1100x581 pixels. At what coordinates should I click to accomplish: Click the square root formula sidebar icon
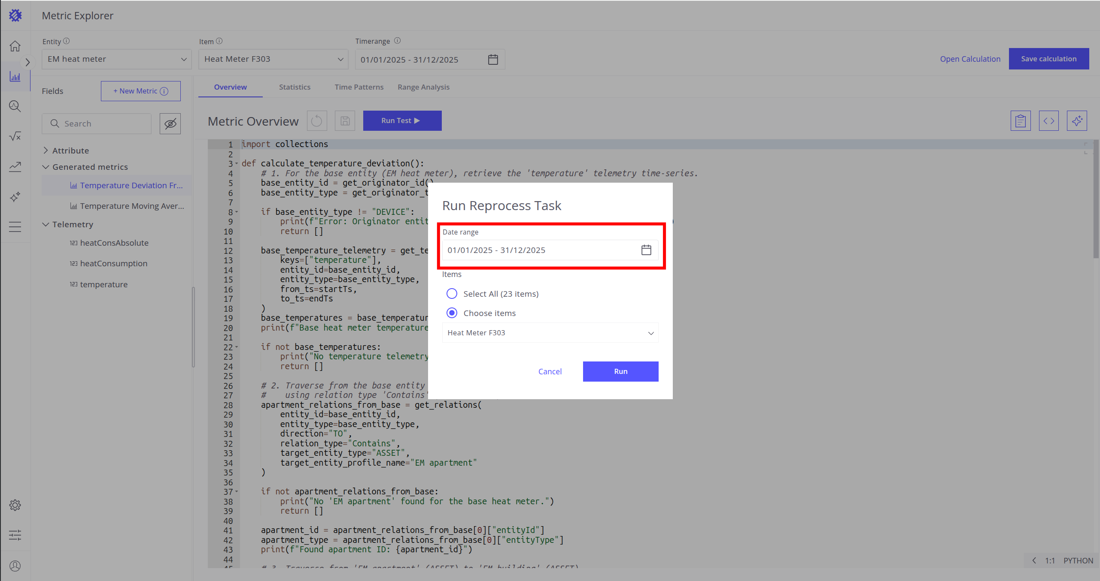click(x=15, y=136)
